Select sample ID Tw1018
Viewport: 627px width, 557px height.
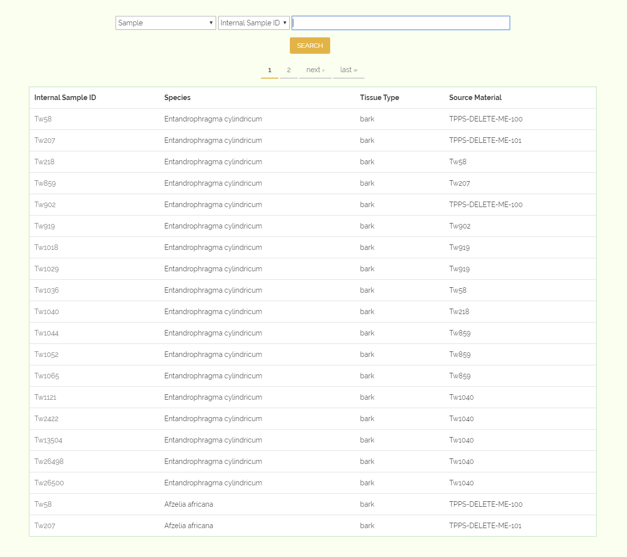[x=46, y=247]
